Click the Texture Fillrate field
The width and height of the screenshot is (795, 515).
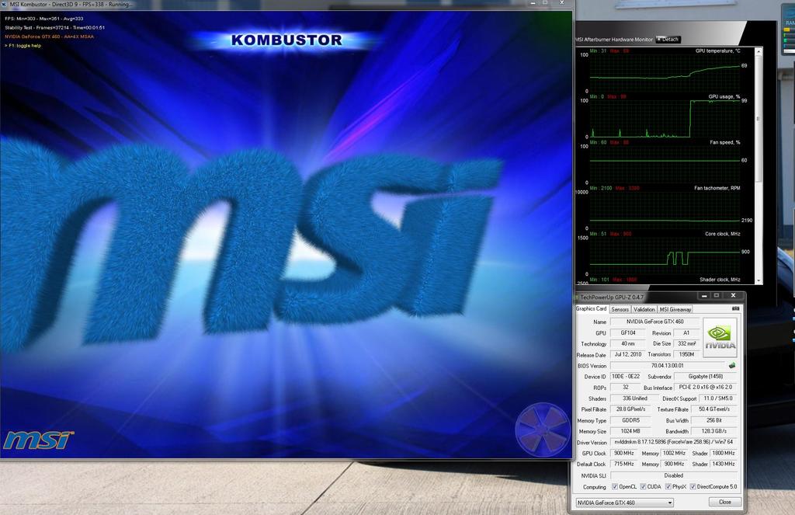[x=714, y=409]
